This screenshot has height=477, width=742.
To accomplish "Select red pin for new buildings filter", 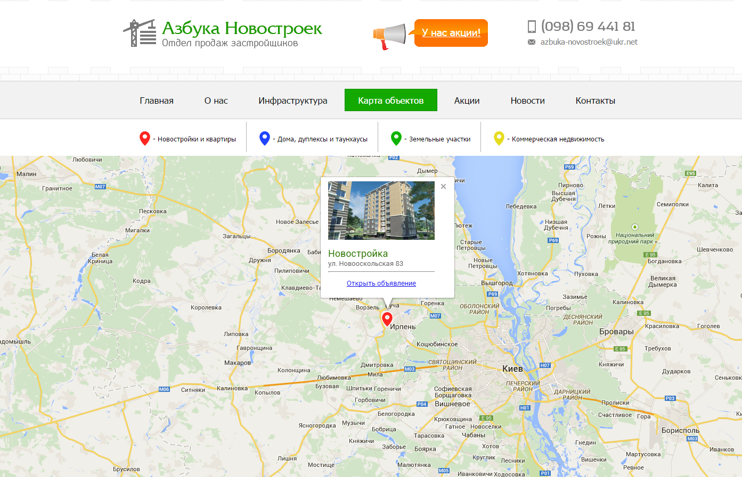I will [x=144, y=138].
